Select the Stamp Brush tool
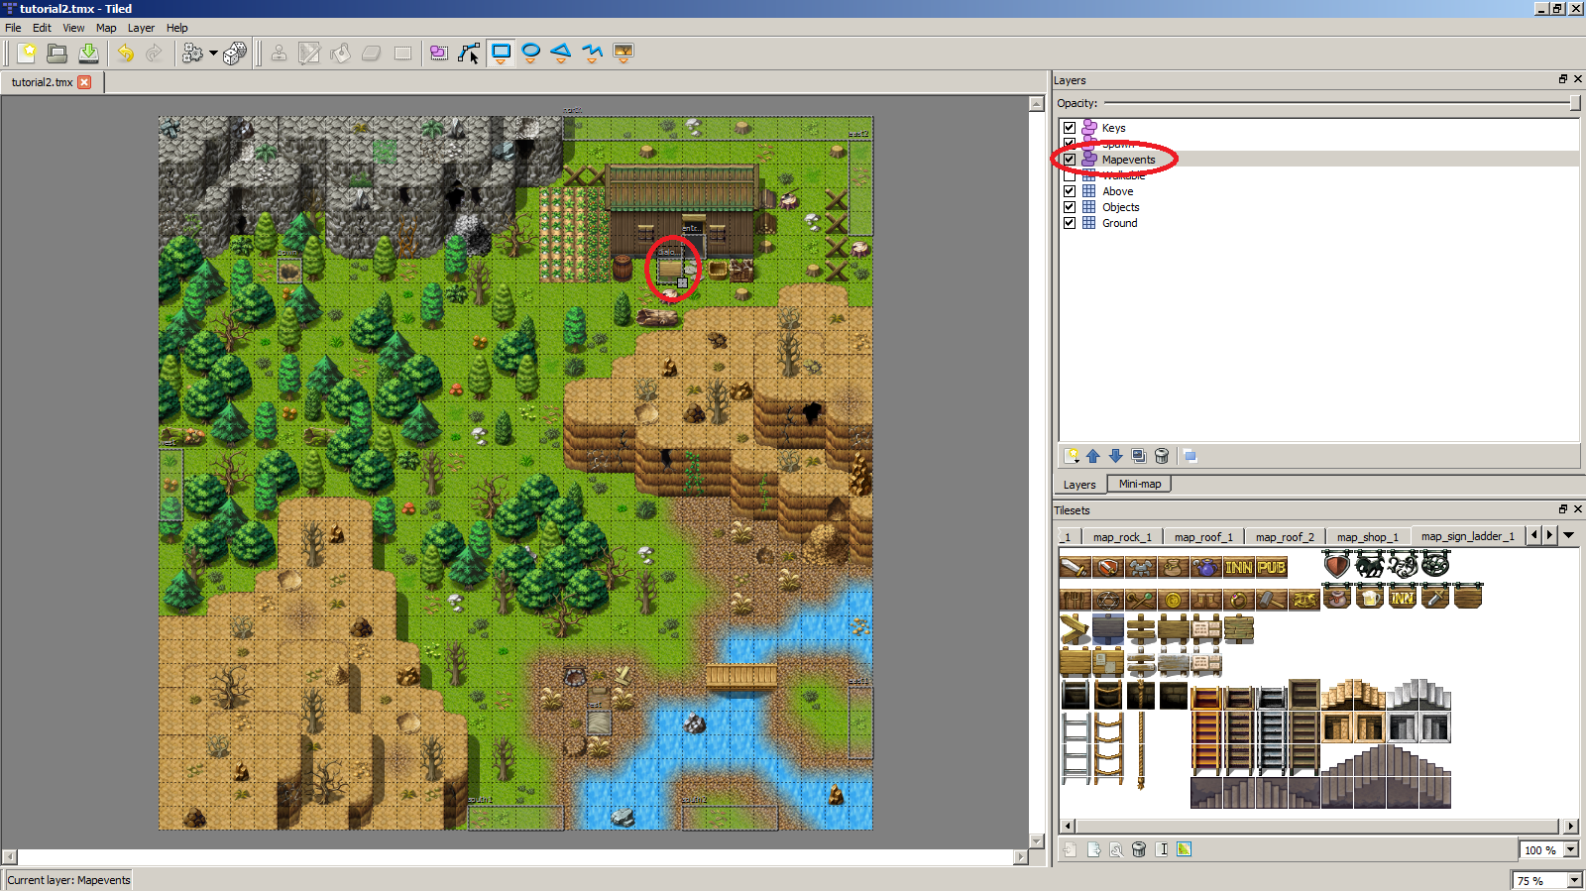The height and width of the screenshot is (892, 1586). [280, 53]
